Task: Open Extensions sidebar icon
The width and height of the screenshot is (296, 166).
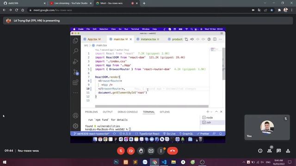Action: pos(75,83)
